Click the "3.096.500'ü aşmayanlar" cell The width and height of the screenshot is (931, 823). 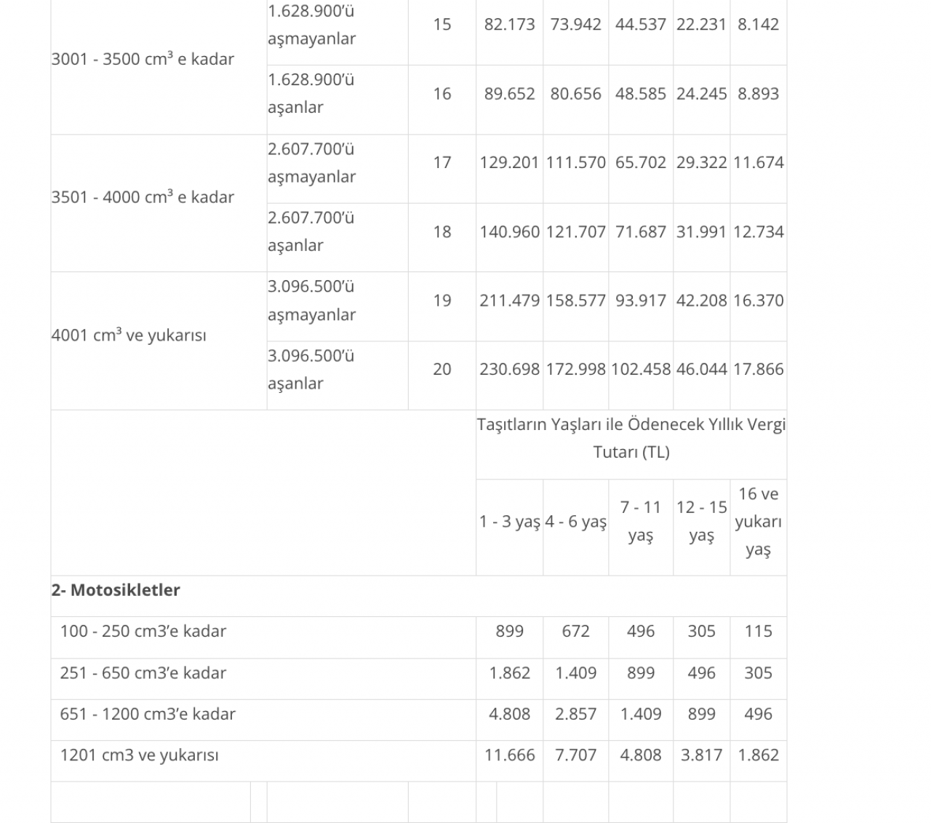(x=311, y=301)
